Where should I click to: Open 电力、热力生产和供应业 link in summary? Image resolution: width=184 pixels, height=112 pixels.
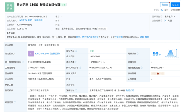tap(87, 37)
